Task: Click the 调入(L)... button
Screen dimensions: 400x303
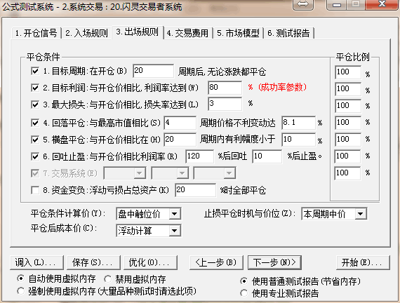Action: click(36, 262)
